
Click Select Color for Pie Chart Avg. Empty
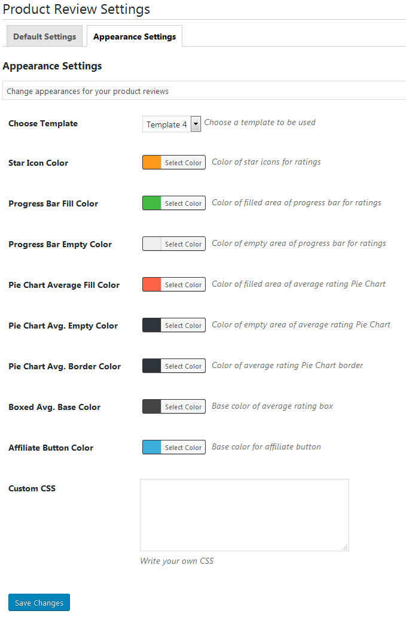click(x=183, y=326)
